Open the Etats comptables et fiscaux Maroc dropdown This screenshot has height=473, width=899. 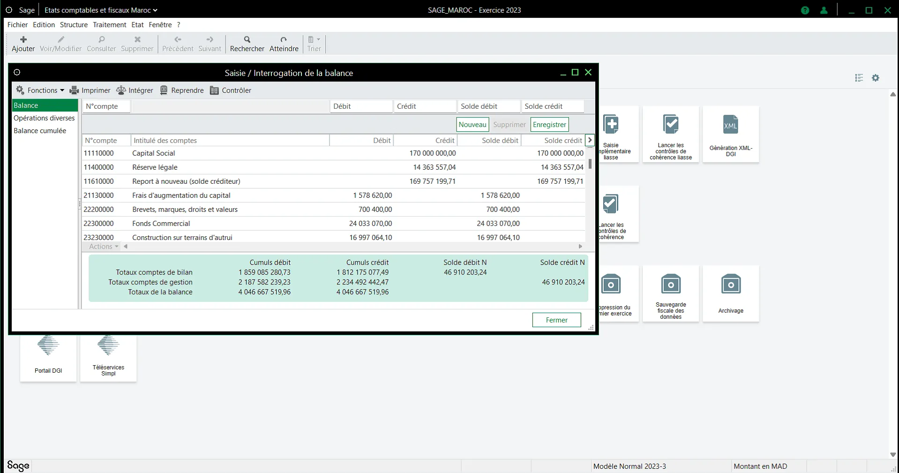101,10
